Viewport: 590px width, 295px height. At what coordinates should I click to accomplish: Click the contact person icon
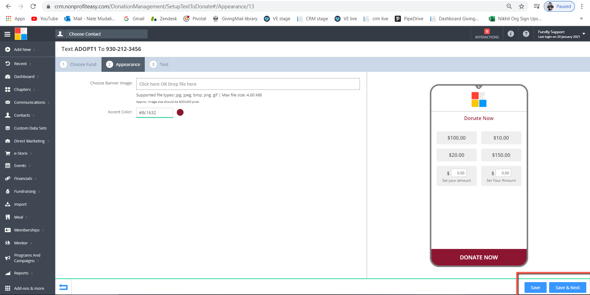(60, 34)
